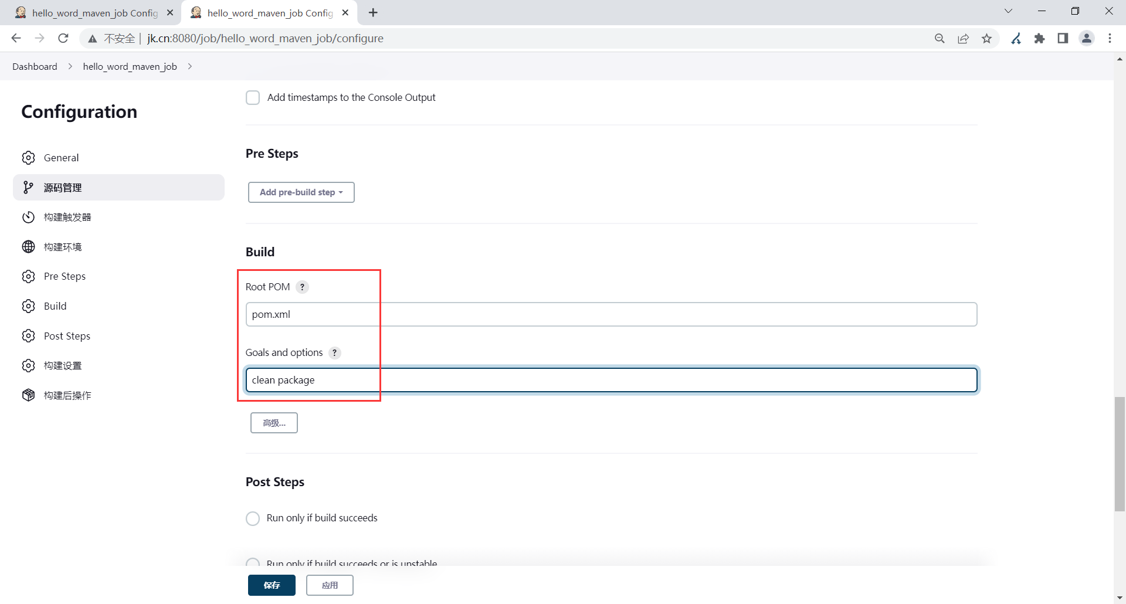
Task: Click the build triggers clock icon
Action: pos(28,217)
